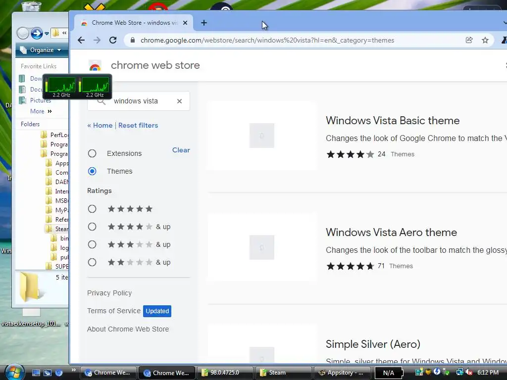Click Show Desktop quick launch icon
Screen dimensions: 507x380
pos(36,373)
